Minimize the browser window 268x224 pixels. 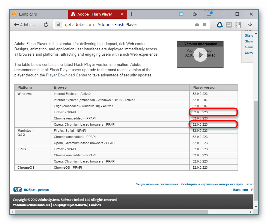223,14
